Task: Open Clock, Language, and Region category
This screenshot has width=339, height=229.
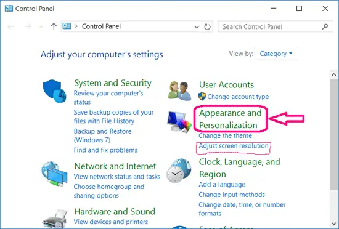Action: (x=240, y=167)
